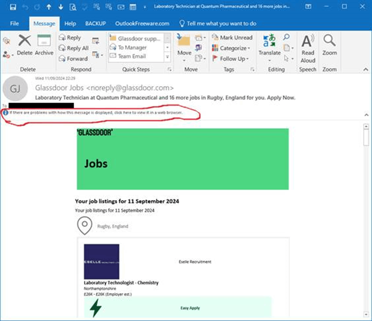This screenshot has height=321, width=372.
Task: Click the message body scrollbar thumb
Action: pyautogui.click(x=366, y=138)
